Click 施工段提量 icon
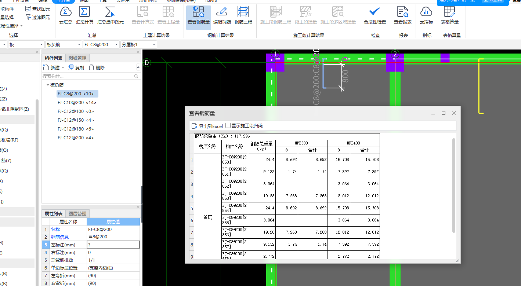The image size is (521, 286). coord(305,12)
